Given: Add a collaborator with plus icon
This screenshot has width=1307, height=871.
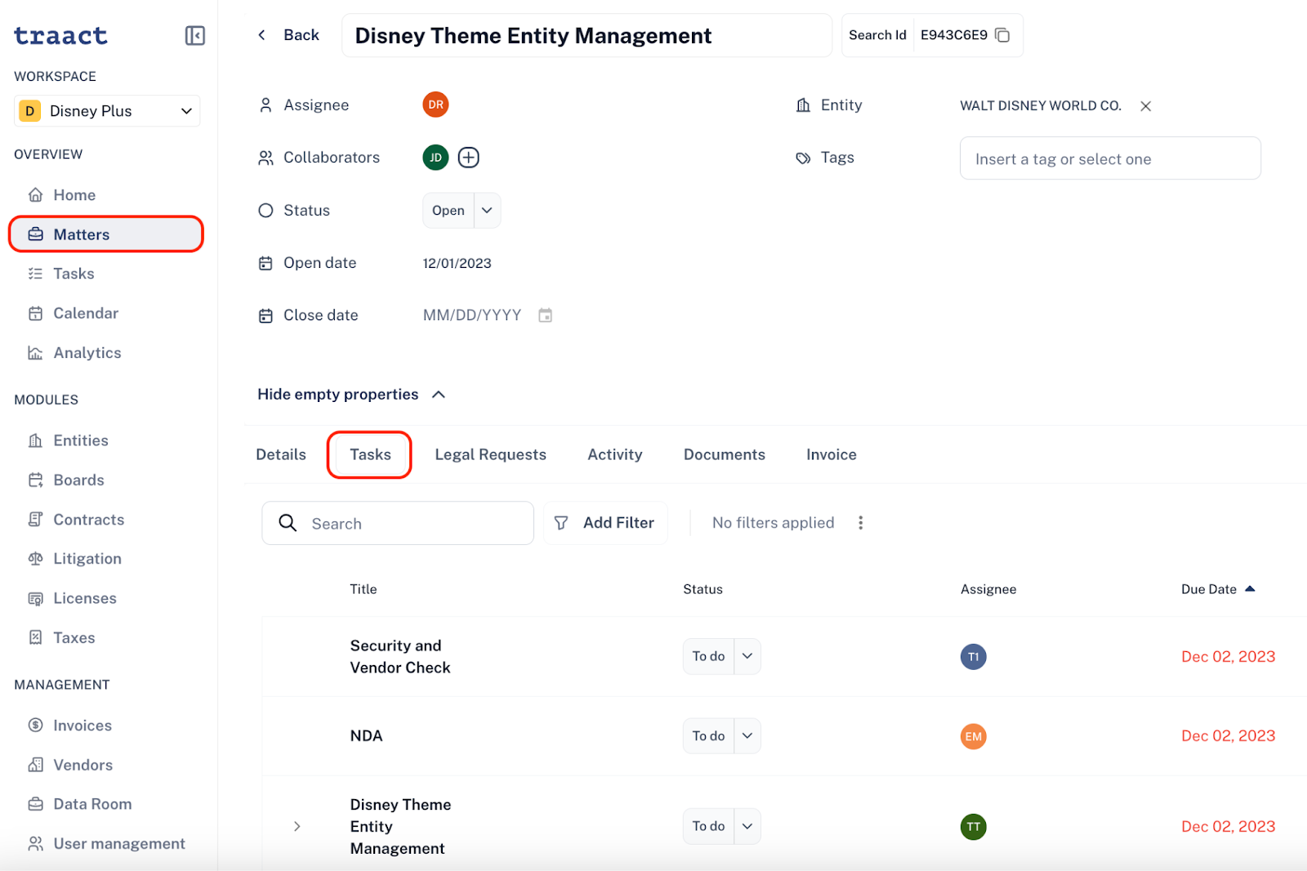Looking at the screenshot, I should (x=468, y=158).
